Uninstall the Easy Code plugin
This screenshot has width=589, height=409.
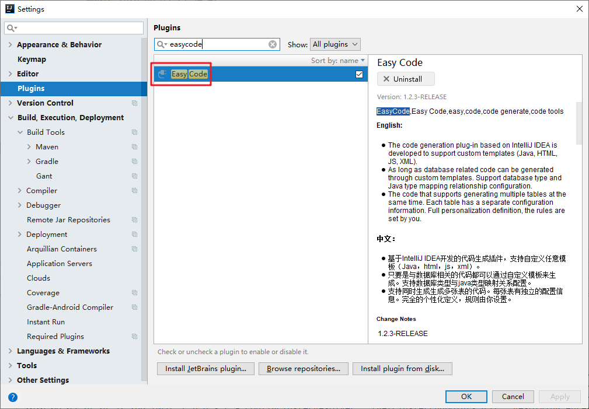406,79
